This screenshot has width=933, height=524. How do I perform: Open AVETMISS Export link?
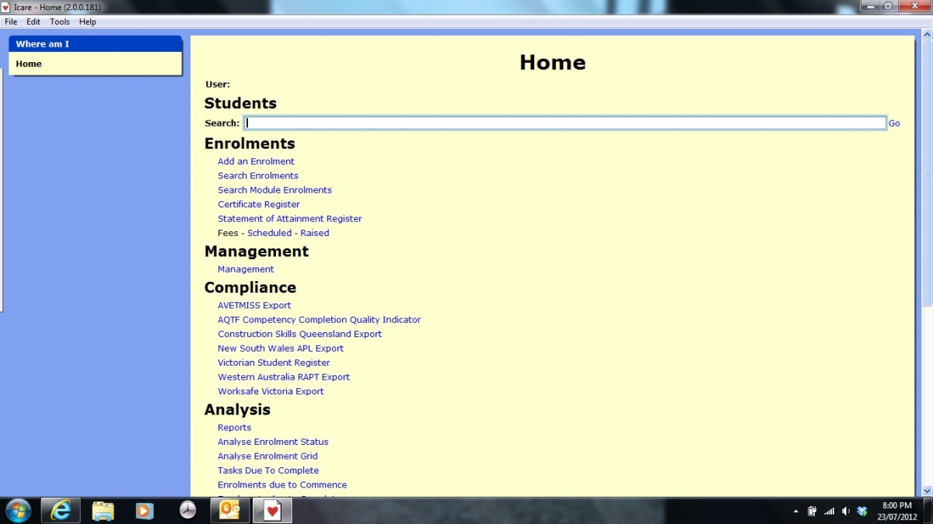click(x=254, y=305)
